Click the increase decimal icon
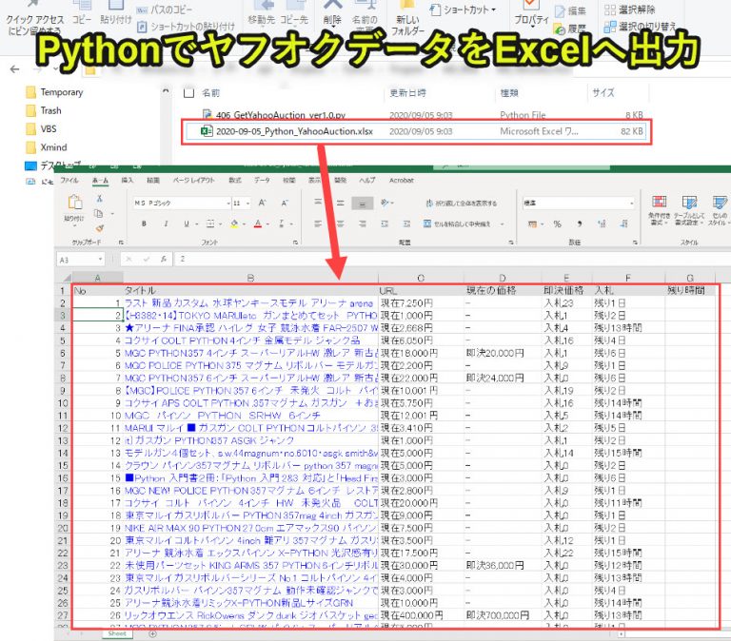The image size is (731, 641). 602,224
